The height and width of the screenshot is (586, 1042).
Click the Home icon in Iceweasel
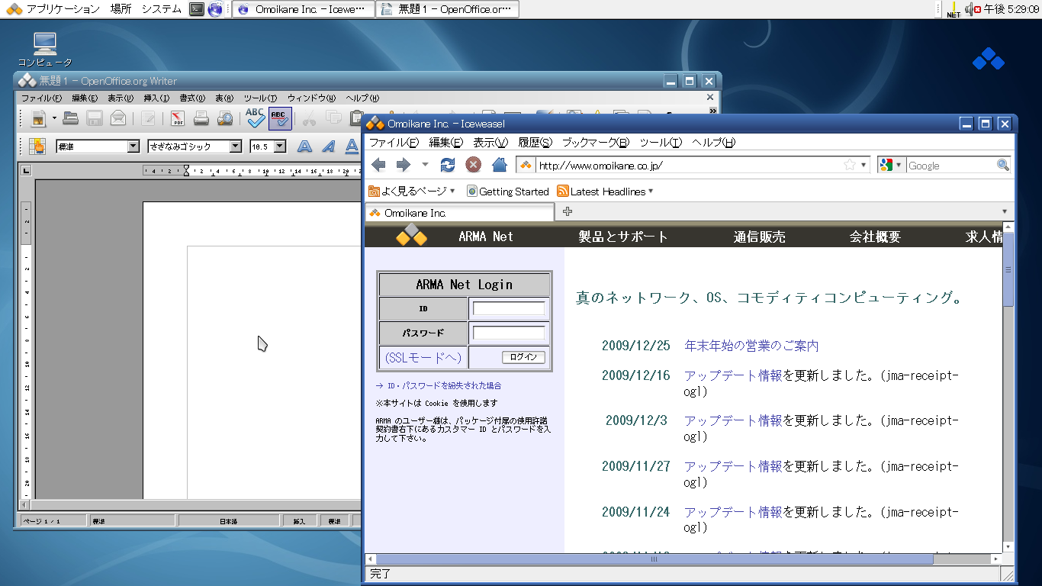pos(500,165)
